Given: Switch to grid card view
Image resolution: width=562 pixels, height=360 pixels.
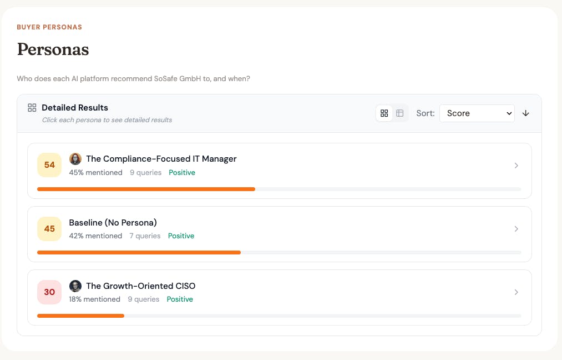Looking at the screenshot, I should point(384,113).
